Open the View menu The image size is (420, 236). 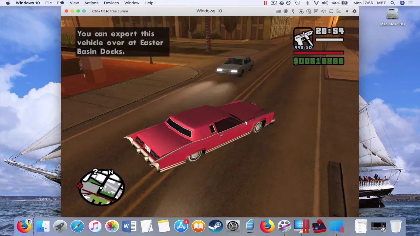74,3
